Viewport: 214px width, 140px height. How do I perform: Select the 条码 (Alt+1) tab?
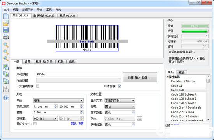tap(20, 15)
